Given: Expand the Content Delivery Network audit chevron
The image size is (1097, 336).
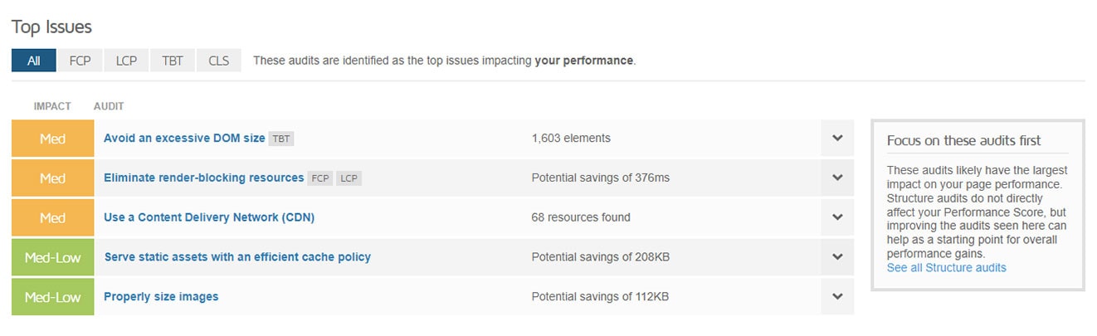Looking at the screenshot, I should [837, 217].
